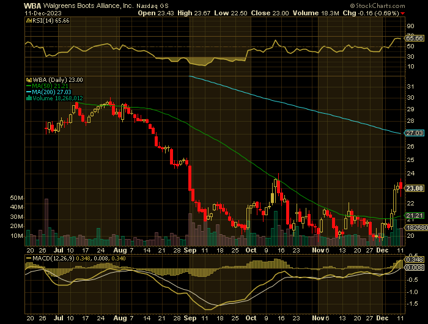Click the 30M volume axis label
The image size is (428, 324).
[17, 217]
